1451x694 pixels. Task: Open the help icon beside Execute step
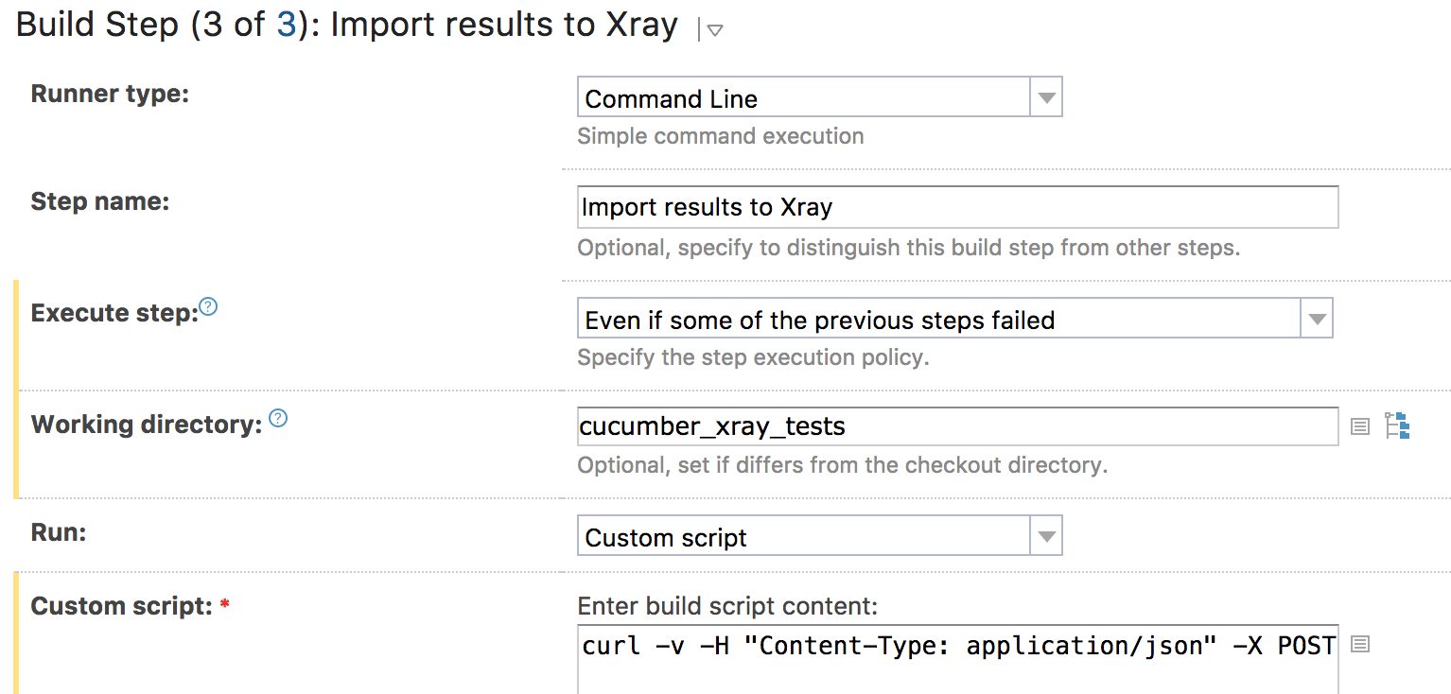208,306
